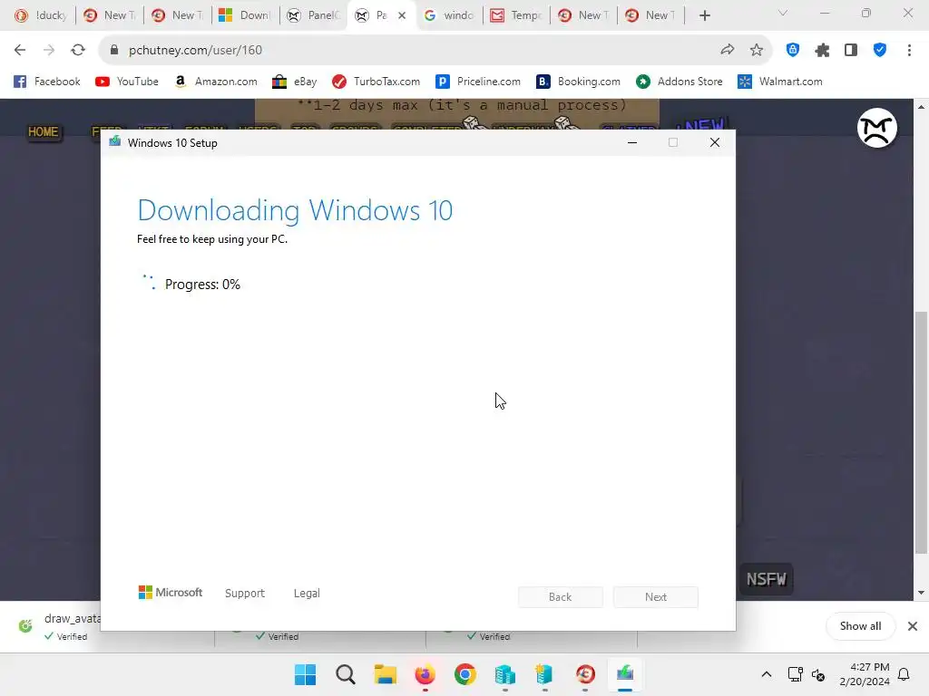Switch to the PanelC tab
The height and width of the screenshot is (696, 929).
313,15
